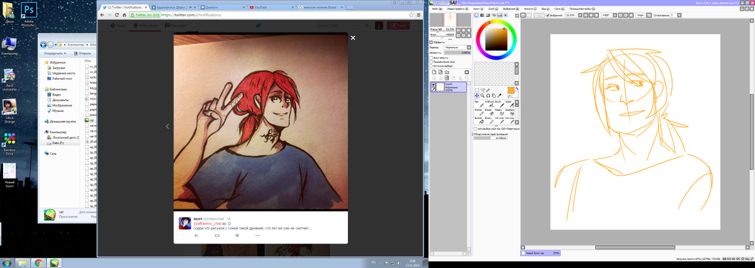Select the Move tool in SAI

[477, 96]
